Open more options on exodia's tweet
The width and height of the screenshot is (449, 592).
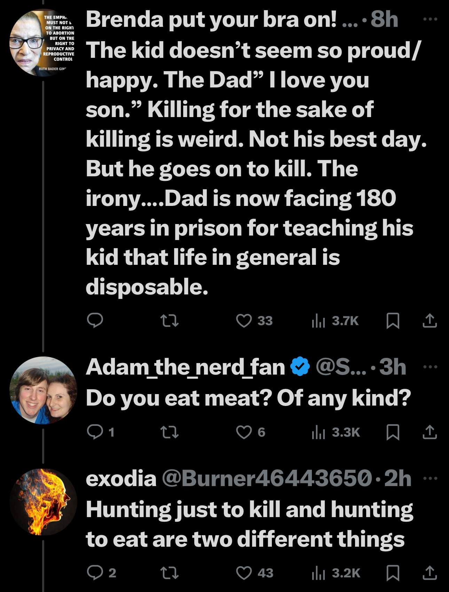click(431, 478)
